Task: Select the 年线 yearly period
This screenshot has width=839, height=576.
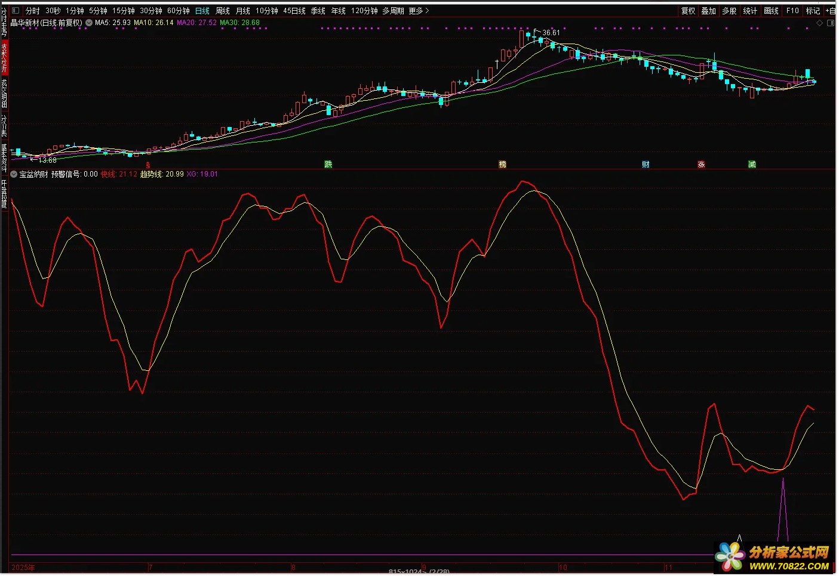Action: click(x=339, y=11)
